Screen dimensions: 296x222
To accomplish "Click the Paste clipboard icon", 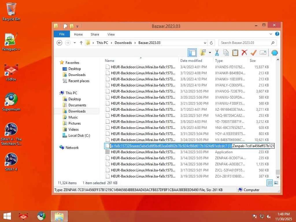I will pyautogui.click(x=235, y=53).
